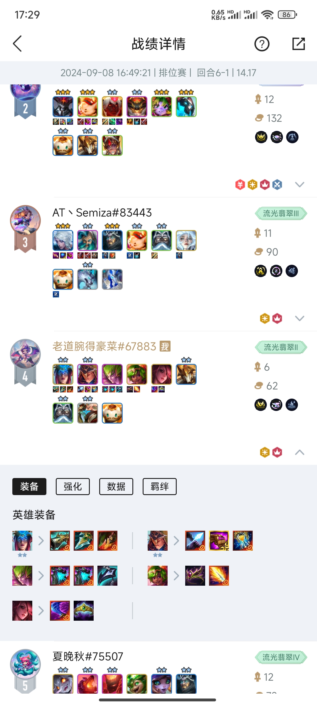Tap the 夏晚秋 player avatar
Viewport: 317px width, 706px height.
(25, 664)
